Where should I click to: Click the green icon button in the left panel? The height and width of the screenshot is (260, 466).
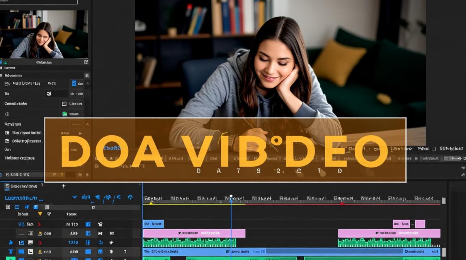[x=64, y=114]
